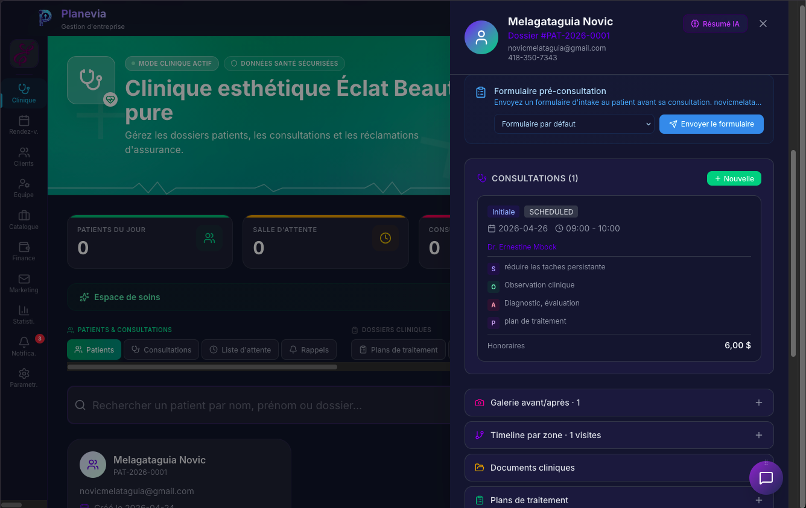Click Envoyer le formulaire button

(711, 124)
